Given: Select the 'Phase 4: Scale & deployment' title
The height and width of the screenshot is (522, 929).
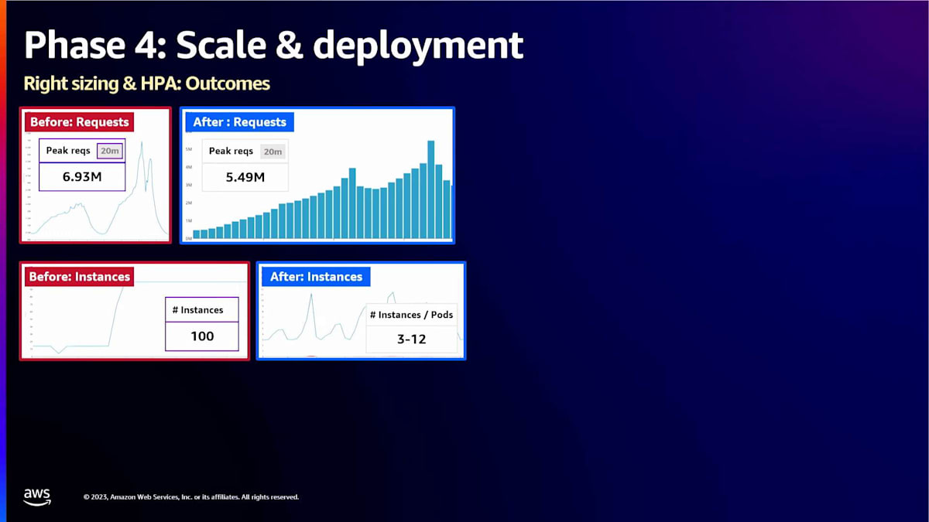Looking at the screenshot, I should click(x=273, y=46).
